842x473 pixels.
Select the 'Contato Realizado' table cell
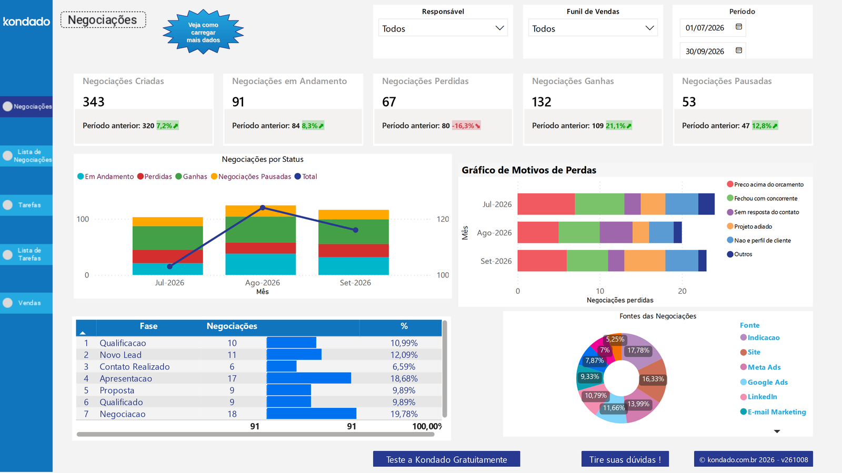click(x=135, y=367)
